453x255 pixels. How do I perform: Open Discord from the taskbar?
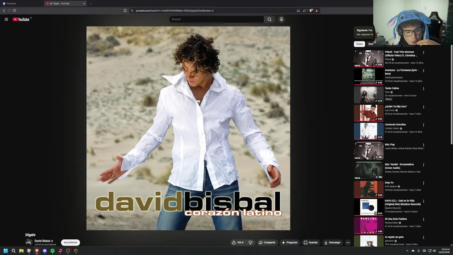[45, 251]
